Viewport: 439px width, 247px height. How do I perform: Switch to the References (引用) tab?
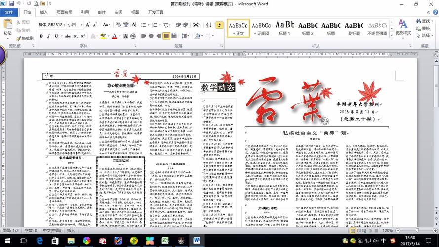(x=85, y=12)
